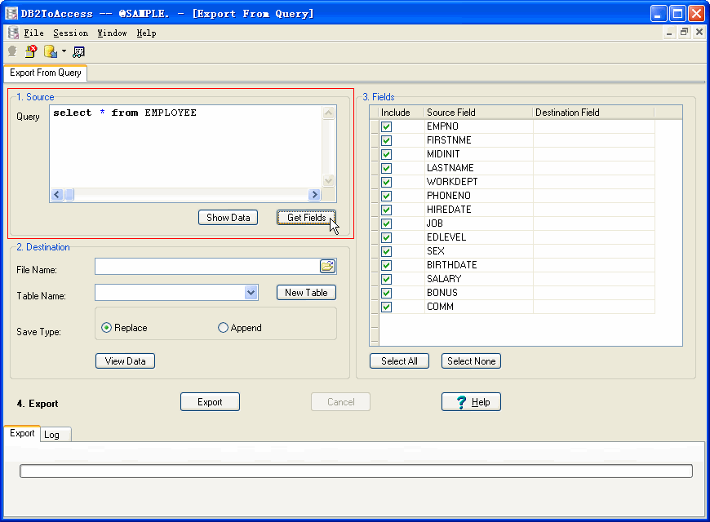Close the inner Export From Query child window
The width and height of the screenshot is (710, 522).
click(699, 32)
